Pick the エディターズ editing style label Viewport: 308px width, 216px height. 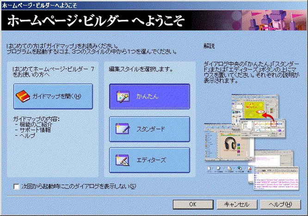point(151,160)
